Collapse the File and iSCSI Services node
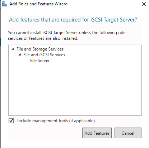Image resolution: width=149 pixels, height=148 pixels. [20, 54]
